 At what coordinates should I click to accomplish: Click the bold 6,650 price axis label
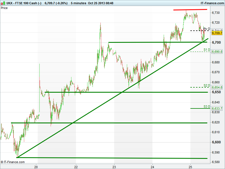click(x=216, y=92)
